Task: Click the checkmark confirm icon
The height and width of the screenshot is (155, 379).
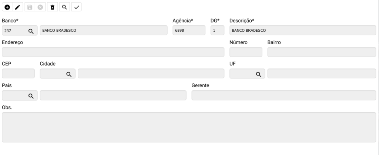Action: pyautogui.click(x=76, y=7)
